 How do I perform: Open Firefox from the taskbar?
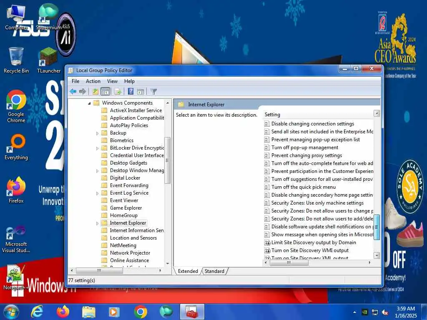63,312
